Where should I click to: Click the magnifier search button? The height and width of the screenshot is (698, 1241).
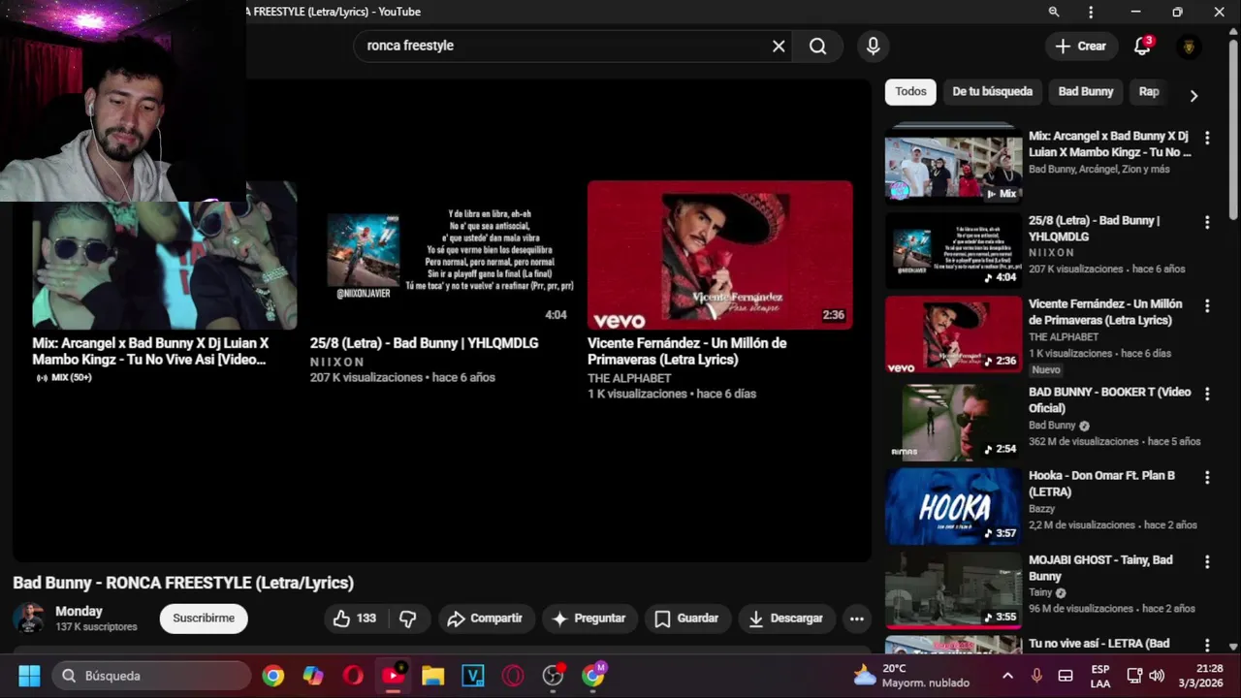click(x=817, y=46)
